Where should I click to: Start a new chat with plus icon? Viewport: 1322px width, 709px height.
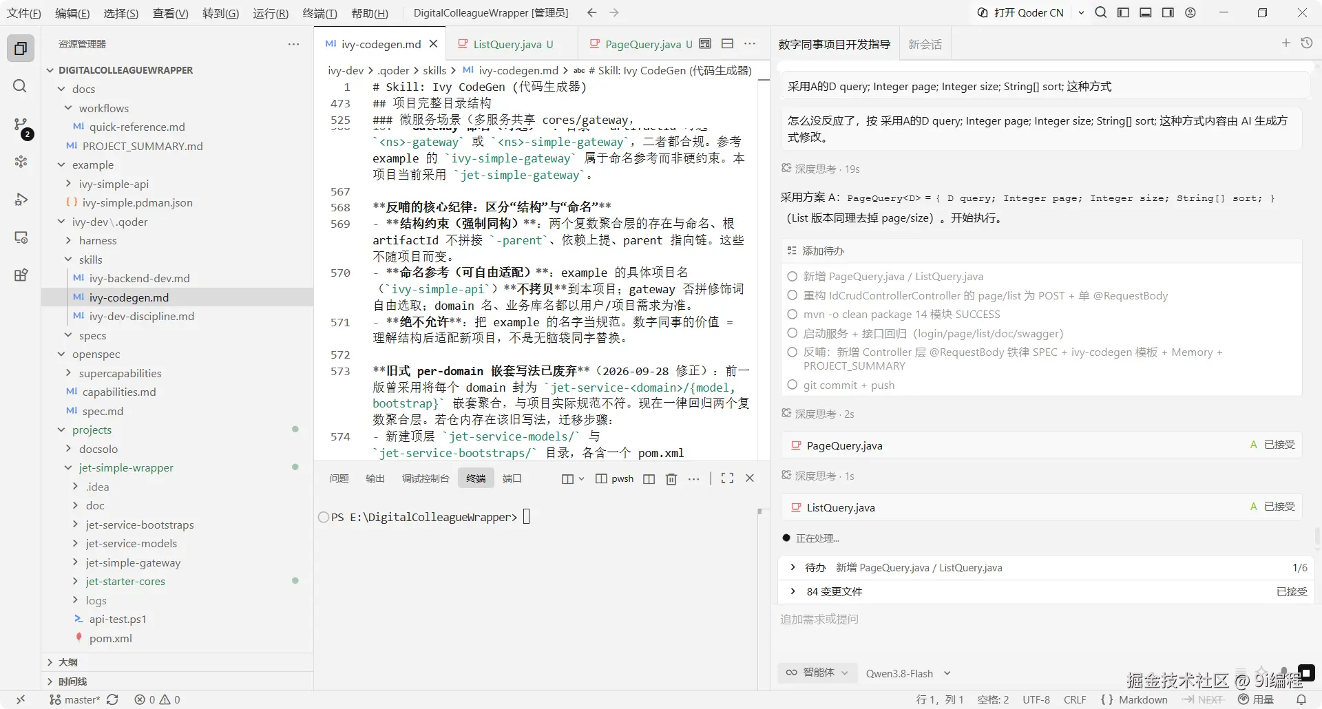[1286, 43]
